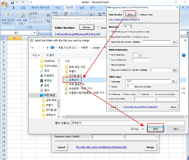
Task: Open the 구성 dropdown menu
Action: (36, 55)
